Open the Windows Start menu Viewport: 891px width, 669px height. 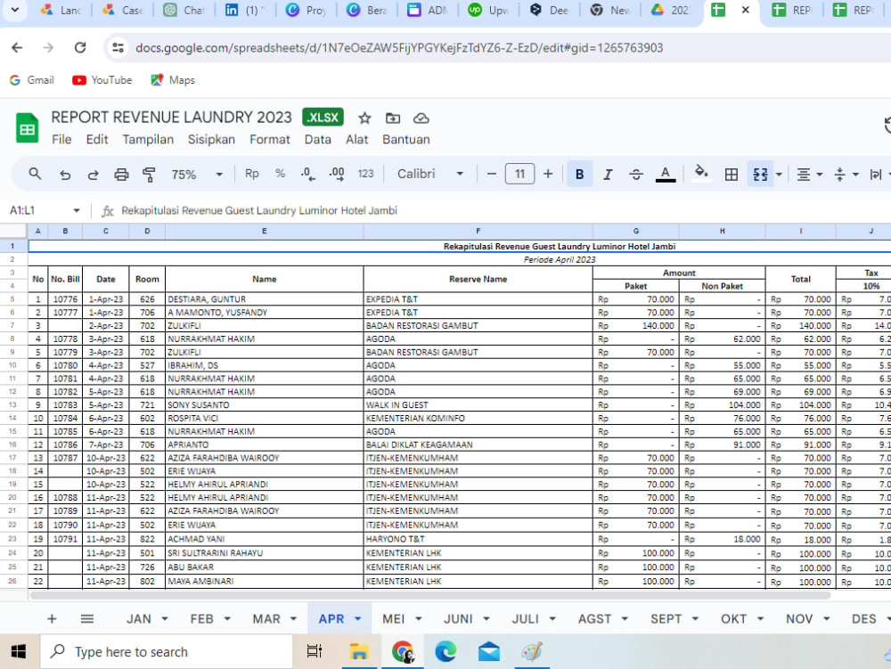click(x=19, y=652)
